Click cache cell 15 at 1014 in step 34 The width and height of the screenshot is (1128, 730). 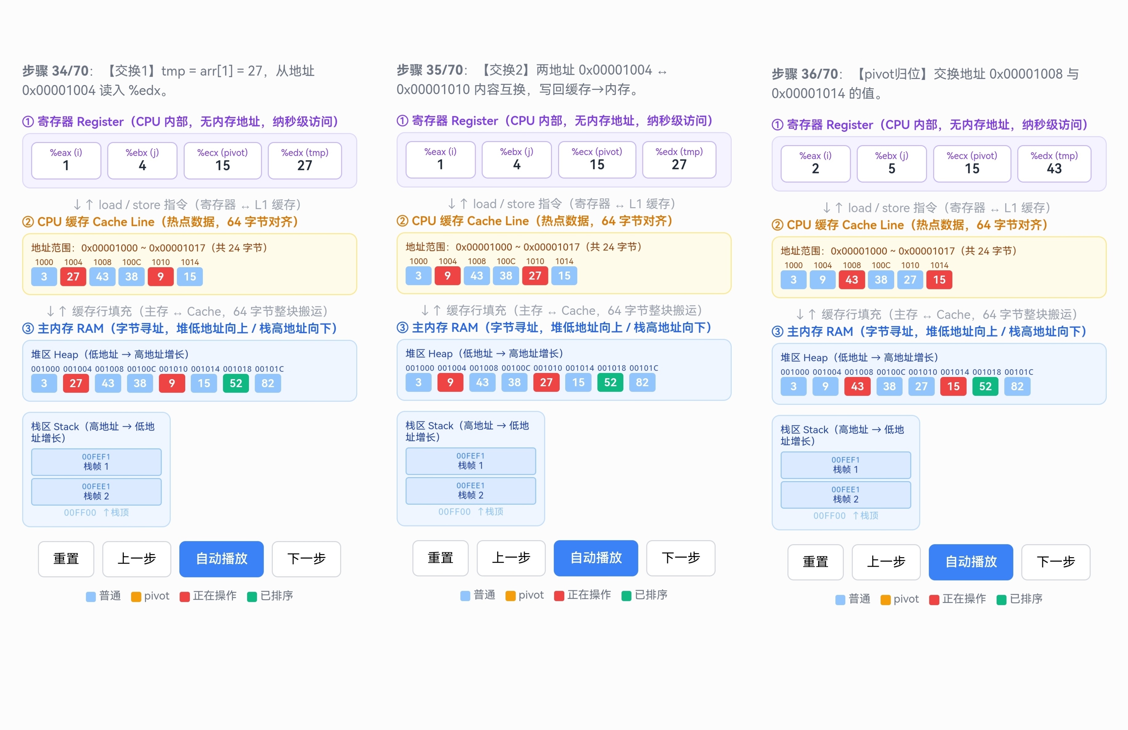point(190,277)
